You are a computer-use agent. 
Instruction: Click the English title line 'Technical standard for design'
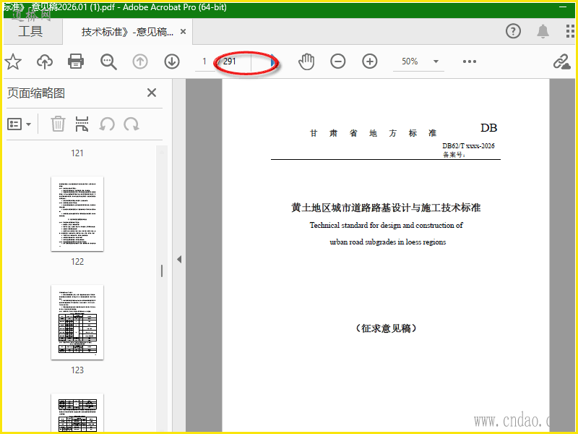(386, 225)
